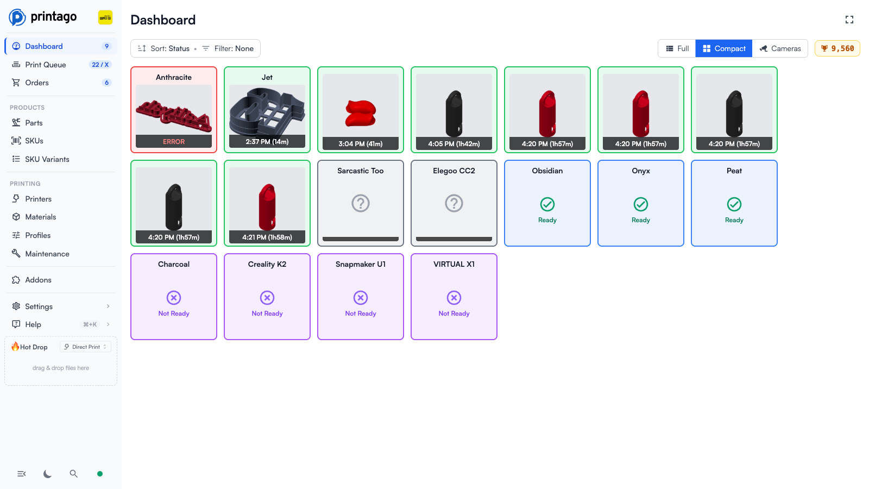Click the ERROR label on Anthracite
Screen dimensions: 869x489
click(174, 142)
